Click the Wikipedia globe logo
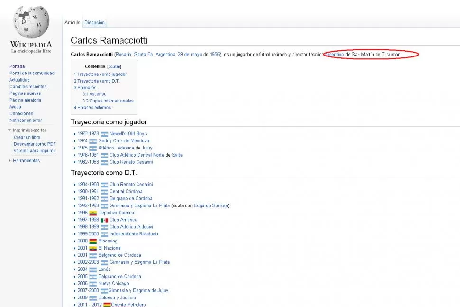The width and height of the screenshot is (460, 307). pos(31,22)
